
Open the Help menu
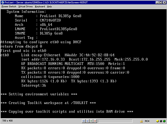50,7
